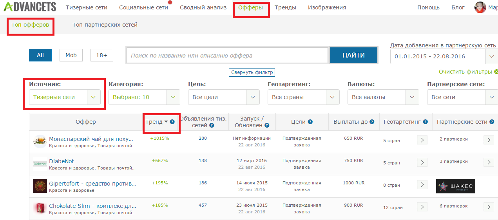Click help icon next to Геотаргетинг header

click(425, 122)
